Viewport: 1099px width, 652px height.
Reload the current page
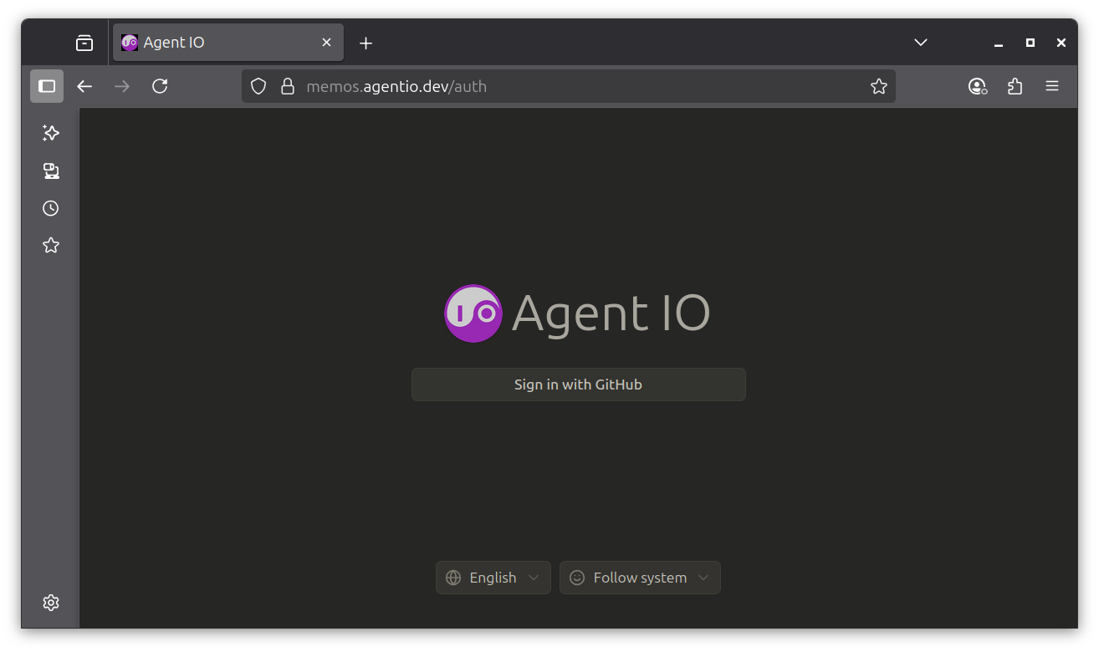coord(160,86)
